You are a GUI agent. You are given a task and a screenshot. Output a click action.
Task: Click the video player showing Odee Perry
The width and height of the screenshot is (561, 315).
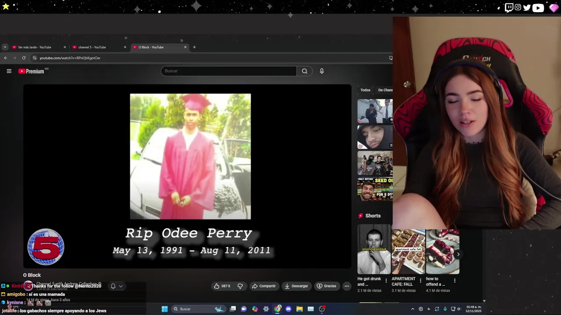coord(187,176)
